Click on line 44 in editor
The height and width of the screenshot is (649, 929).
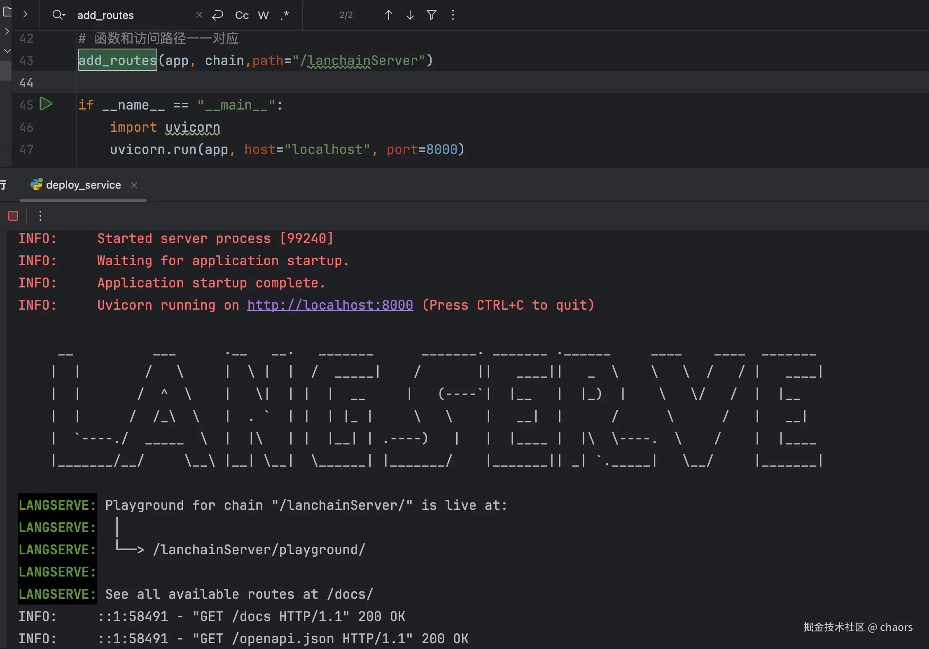pos(288,82)
